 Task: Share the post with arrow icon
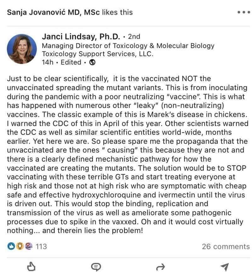tap(160, 267)
